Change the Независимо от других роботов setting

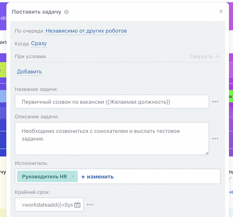pyautogui.click(x=86, y=31)
